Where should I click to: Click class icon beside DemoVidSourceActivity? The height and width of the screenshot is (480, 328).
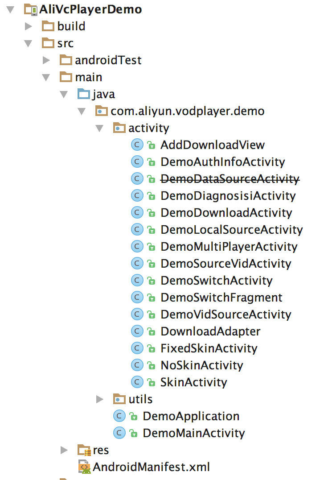point(137,314)
